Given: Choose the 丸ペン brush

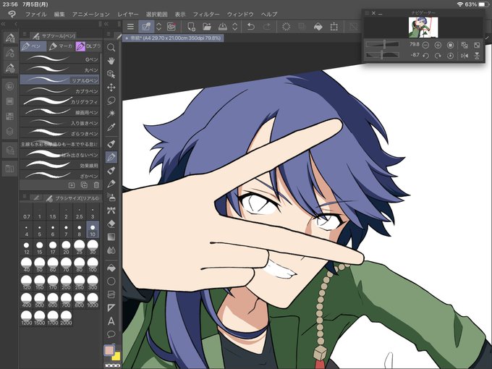Looking at the screenshot, I should tap(59, 69).
